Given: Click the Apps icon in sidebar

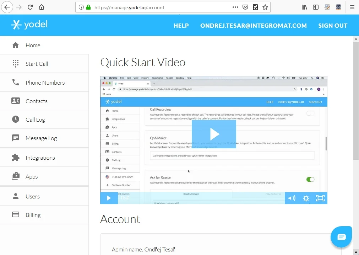Looking at the screenshot, I should tap(16, 176).
